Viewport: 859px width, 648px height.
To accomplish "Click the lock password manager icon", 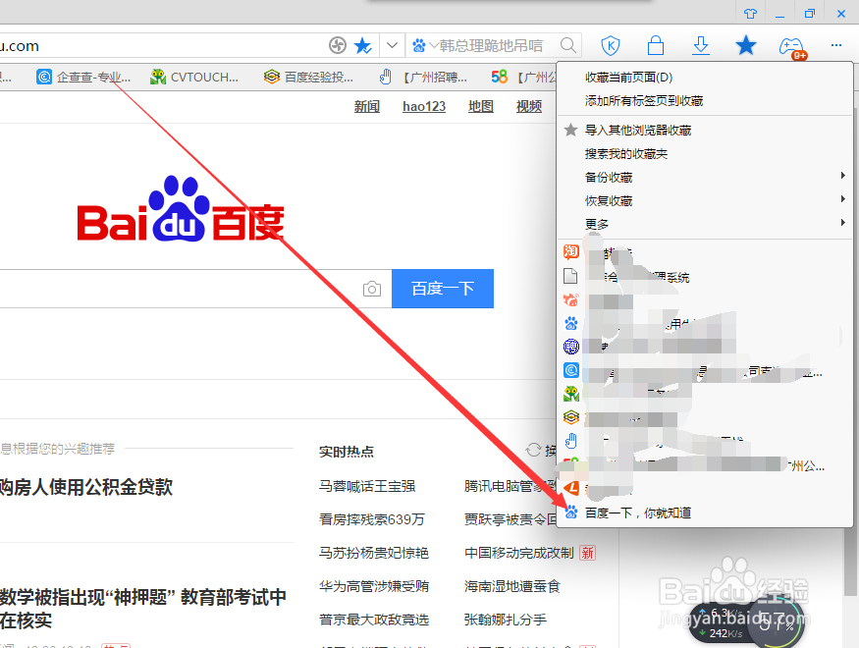I will tap(655, 45).
